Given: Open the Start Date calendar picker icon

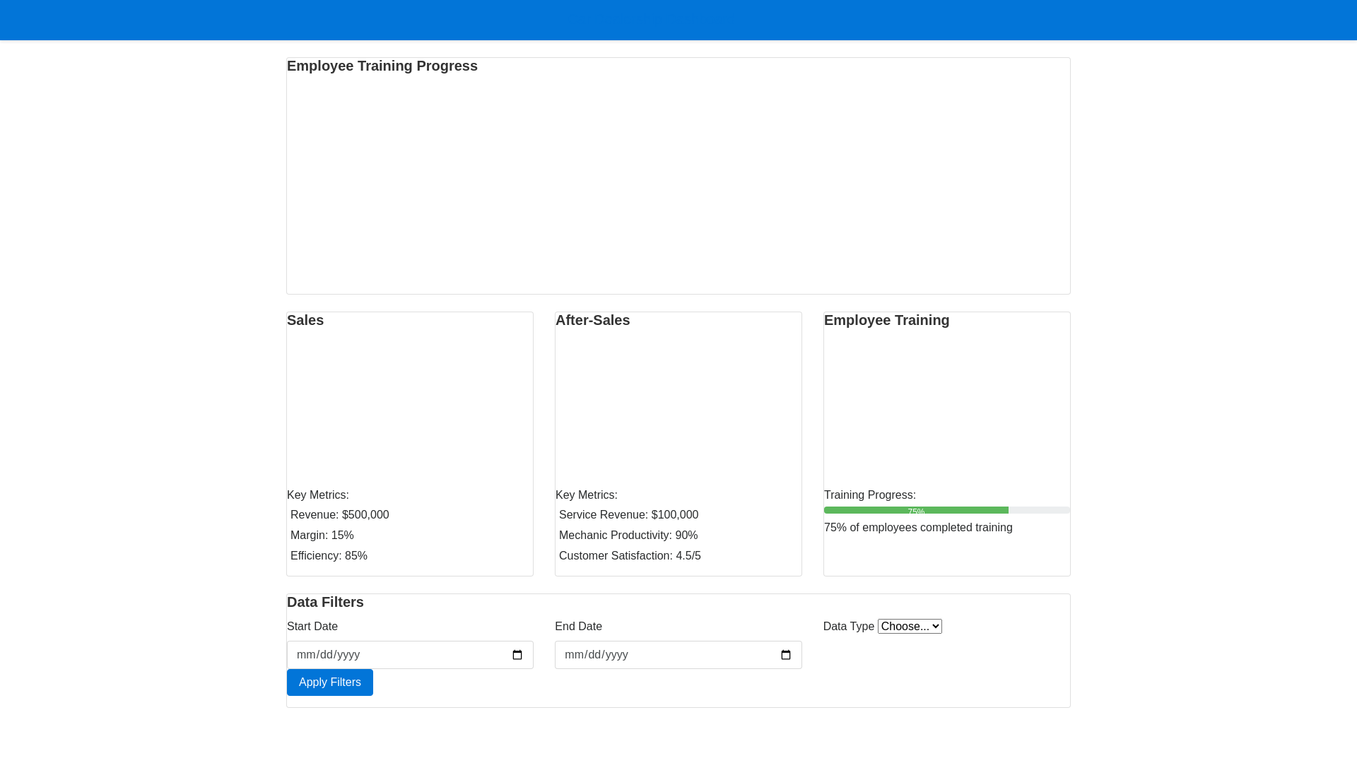Looking at the screenshot, I should [x=517, y=655].
